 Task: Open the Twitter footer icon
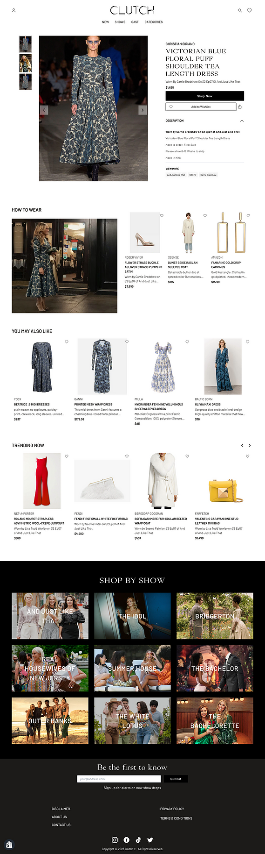pyautogui.click(x=150, y=840)
